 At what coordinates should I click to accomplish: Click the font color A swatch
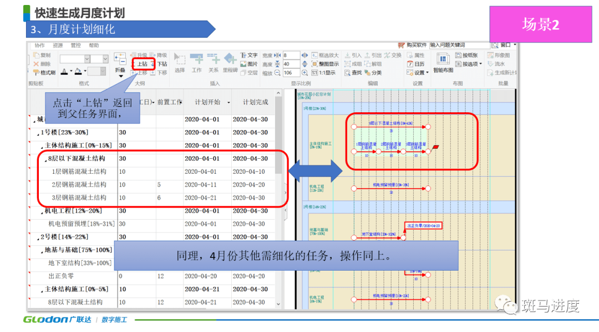tap(64, 71)
